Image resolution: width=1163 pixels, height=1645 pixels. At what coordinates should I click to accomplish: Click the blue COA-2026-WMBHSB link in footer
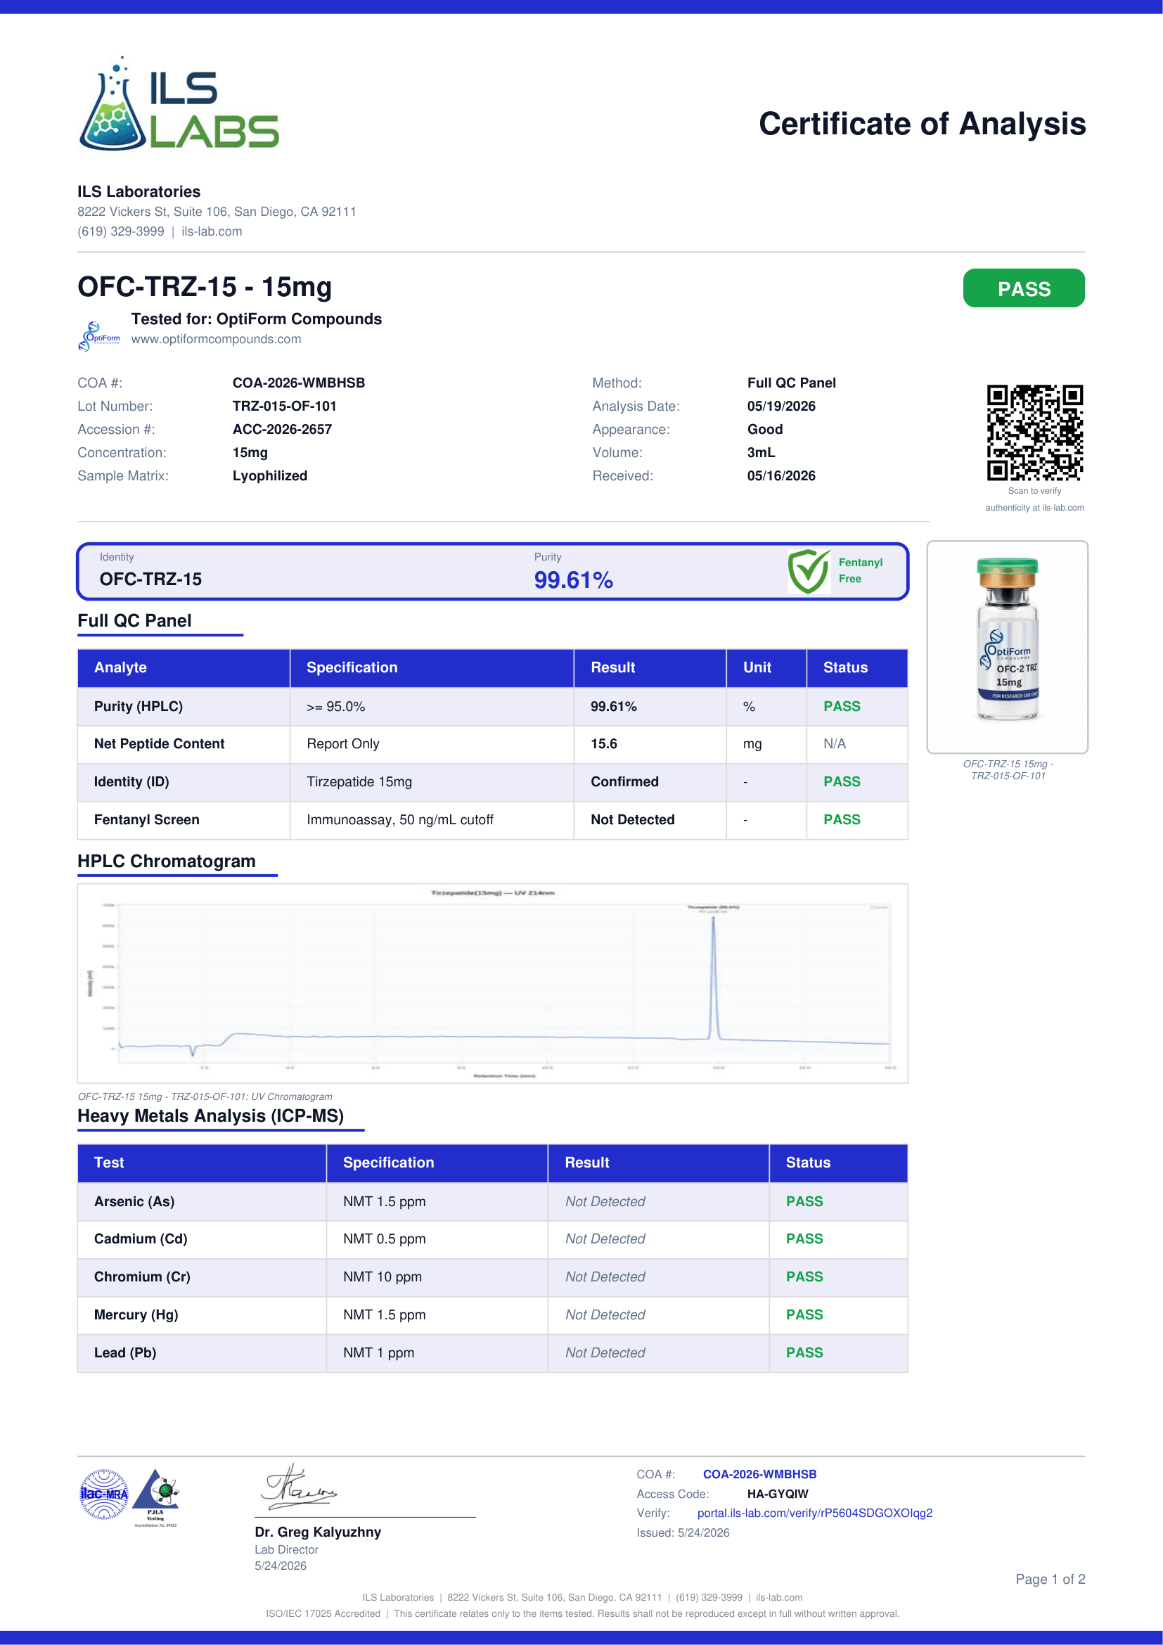click(759, 1474)
